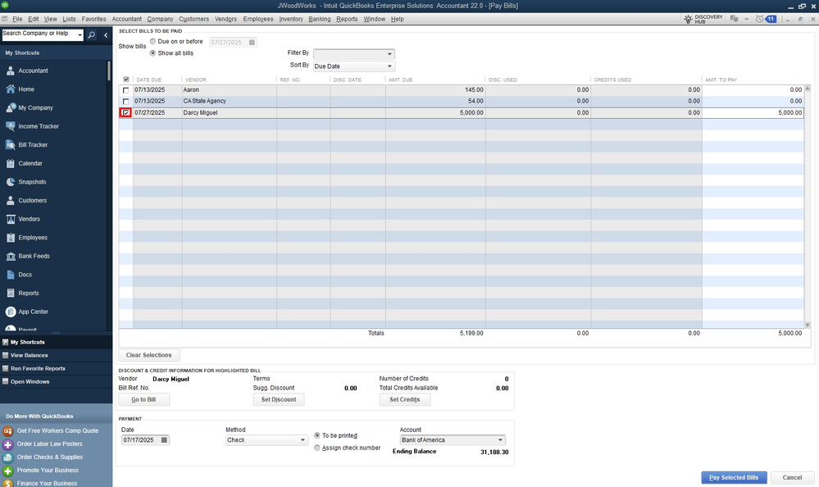Switch to Open Windows panel

tap(30, 381)
